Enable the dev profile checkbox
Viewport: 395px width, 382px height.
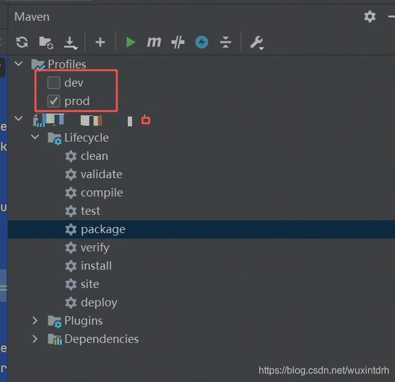pyautogui.click(x=54, y=83)
